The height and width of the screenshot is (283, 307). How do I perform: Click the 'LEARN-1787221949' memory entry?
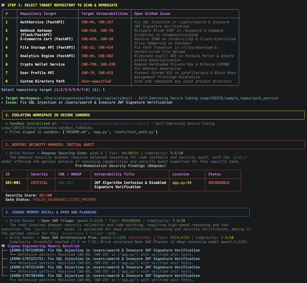point(105,267)
